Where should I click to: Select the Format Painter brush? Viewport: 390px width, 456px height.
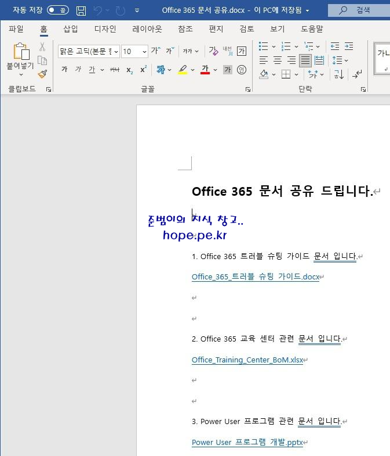[x=42, y=74]
